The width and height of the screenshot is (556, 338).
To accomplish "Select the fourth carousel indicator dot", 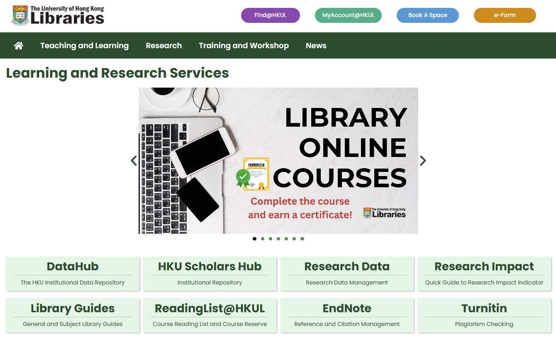I will coord(278,239).
